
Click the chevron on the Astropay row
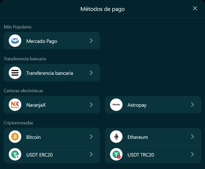pyautogui.click(x=192, y=105)
